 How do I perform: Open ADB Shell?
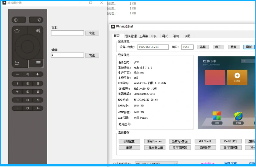click(x=205, y=141)
